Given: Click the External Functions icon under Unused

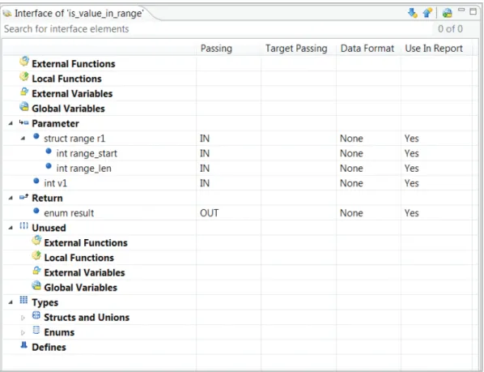Looking at the screenshot, I should coord(36,240).
